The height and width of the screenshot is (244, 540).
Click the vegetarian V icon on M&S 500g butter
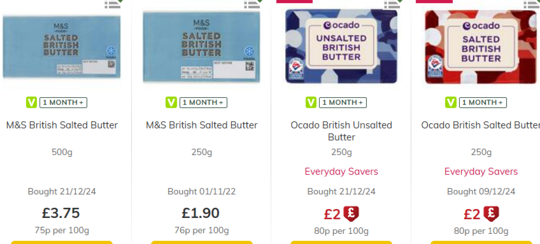pyautogui.click(x=31, y=102)
